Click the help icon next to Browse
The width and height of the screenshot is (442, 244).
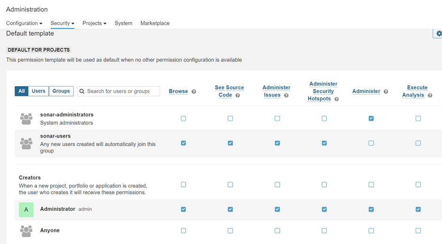tap(194, 92)
